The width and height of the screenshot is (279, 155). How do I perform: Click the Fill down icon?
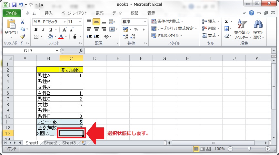(226, 29)
